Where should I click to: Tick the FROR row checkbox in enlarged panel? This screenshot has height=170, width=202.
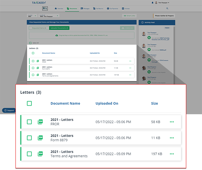click(x=29, y=122)
